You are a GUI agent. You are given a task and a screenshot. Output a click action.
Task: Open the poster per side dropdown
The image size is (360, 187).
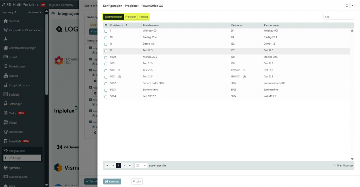pyautogui.click(x=141, y=165)
